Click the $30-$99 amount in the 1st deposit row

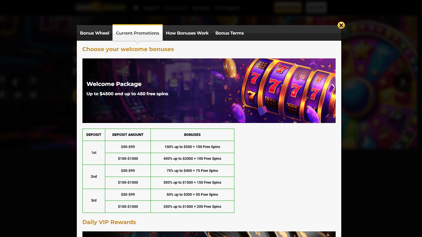128,147
